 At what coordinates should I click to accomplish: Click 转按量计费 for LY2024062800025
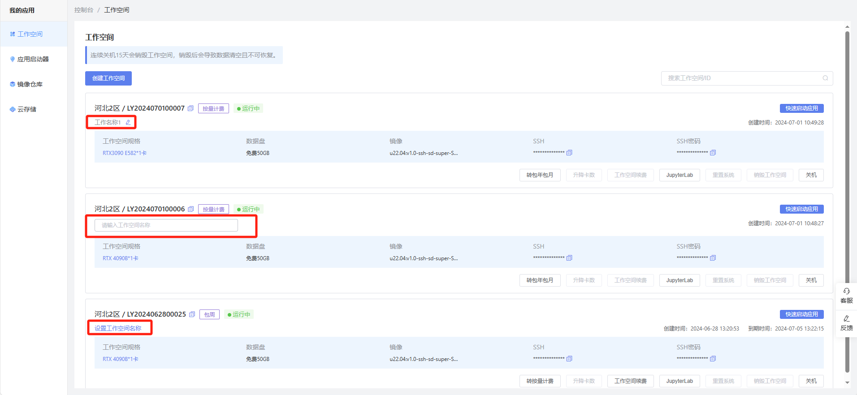540,381
